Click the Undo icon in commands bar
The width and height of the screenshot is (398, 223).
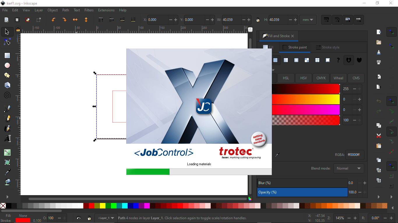pos(379,101)
